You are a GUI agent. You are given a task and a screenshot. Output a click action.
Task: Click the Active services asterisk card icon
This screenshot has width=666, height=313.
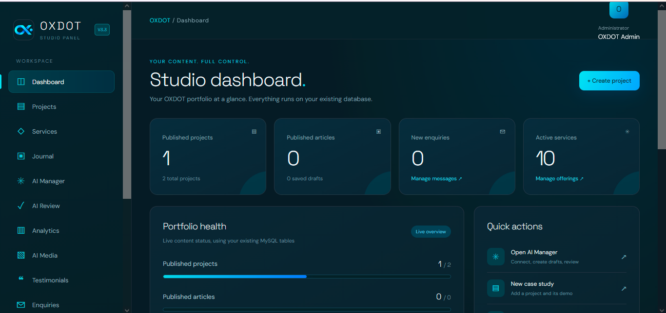click(x=627, y=131)
